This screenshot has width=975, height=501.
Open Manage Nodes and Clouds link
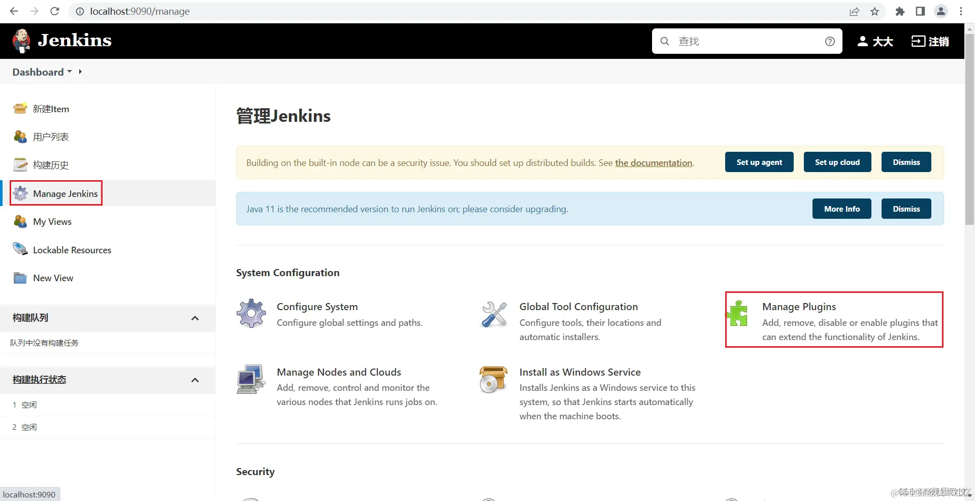pyautogui.click(x=339, y=372)
